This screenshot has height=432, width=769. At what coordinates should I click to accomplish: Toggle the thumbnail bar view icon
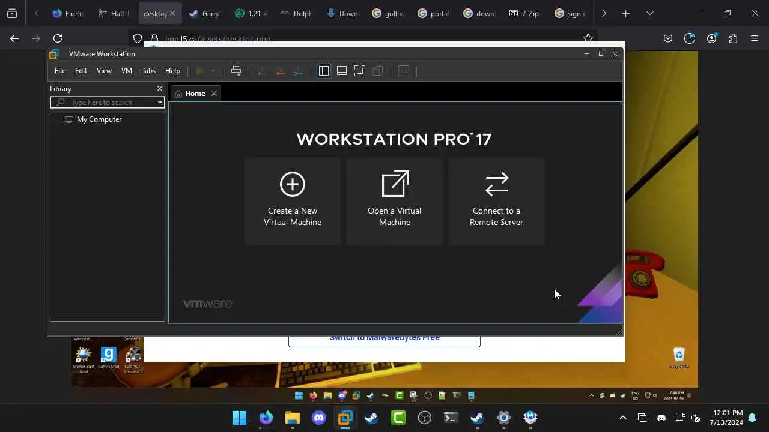point(342,71)
